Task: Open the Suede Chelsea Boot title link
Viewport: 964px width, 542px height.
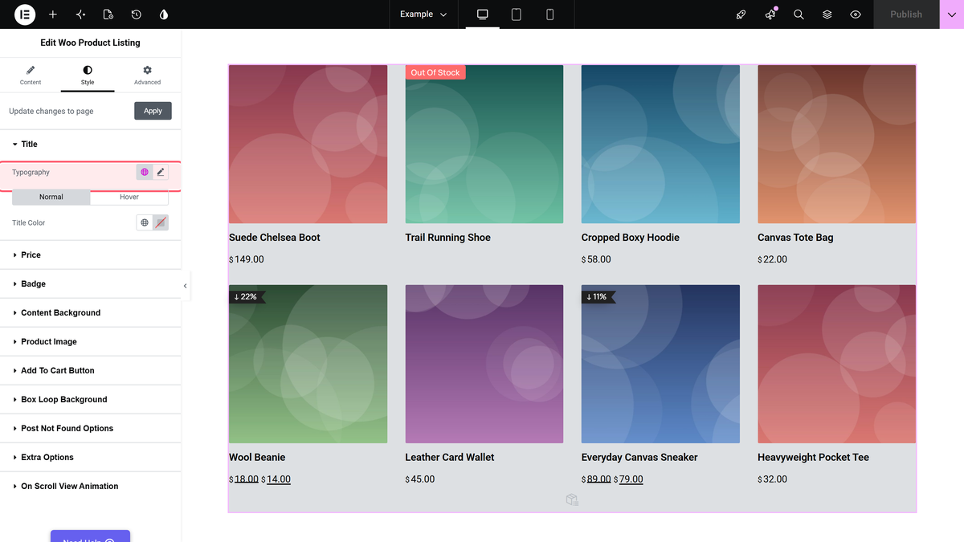Action: tap(275, 238)
